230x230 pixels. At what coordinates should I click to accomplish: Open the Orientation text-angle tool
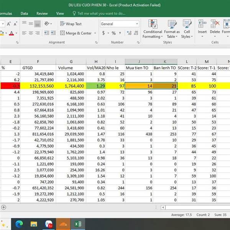point(48,24)
